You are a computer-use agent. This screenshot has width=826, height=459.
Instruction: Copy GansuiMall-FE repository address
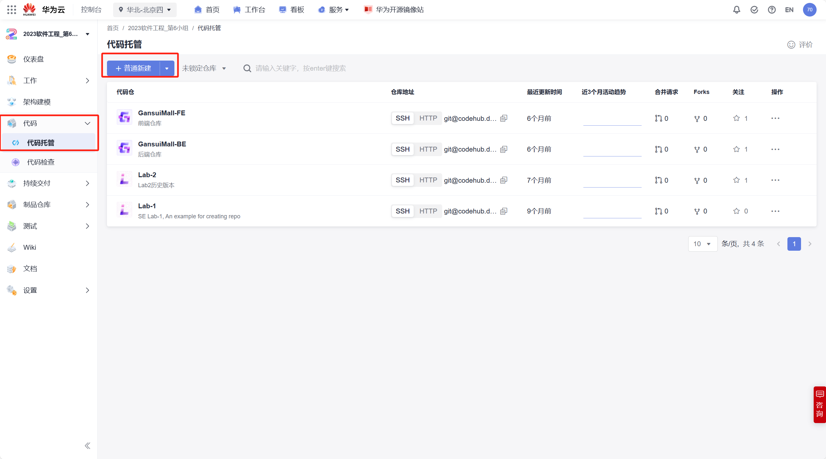503,118
